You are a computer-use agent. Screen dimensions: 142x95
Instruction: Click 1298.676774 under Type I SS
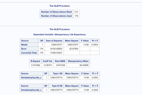56,78
